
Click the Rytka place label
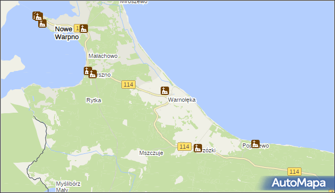point(94,100)
